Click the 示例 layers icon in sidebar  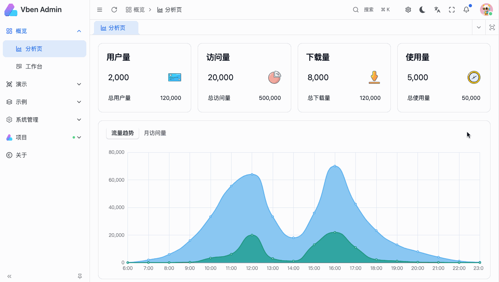coord(9,102)
